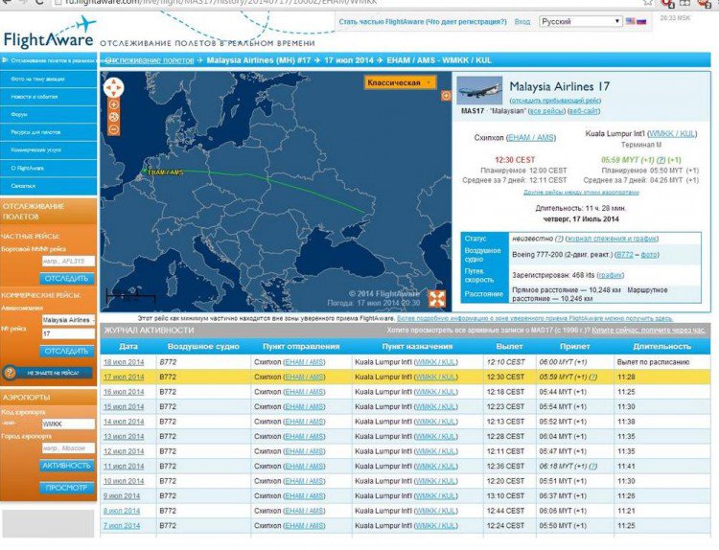Open Новости и события in sidebar
The width and height of the screenshot is (719, 550).
pyautogui.click(x=29, y=97)
